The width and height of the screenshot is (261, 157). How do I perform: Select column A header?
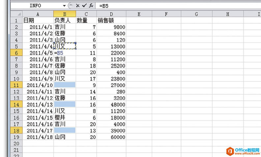click(x=38, y=14)
